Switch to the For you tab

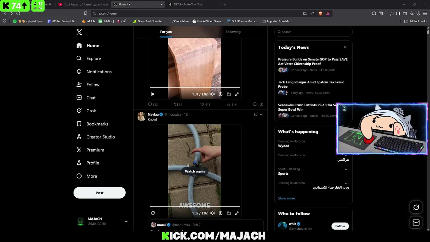pos(166,32)
